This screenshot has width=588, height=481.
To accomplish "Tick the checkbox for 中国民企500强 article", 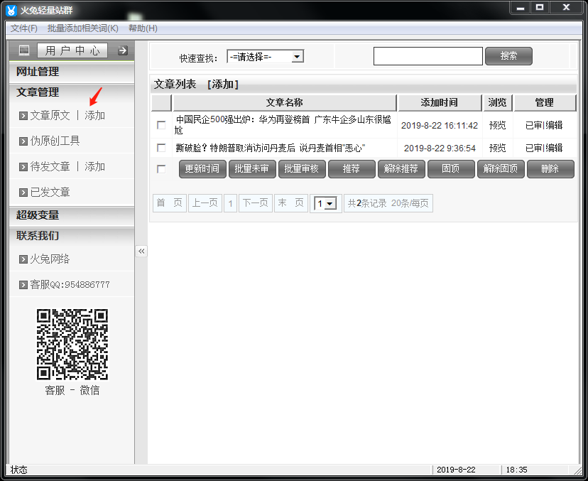I will tap(161, 125).
